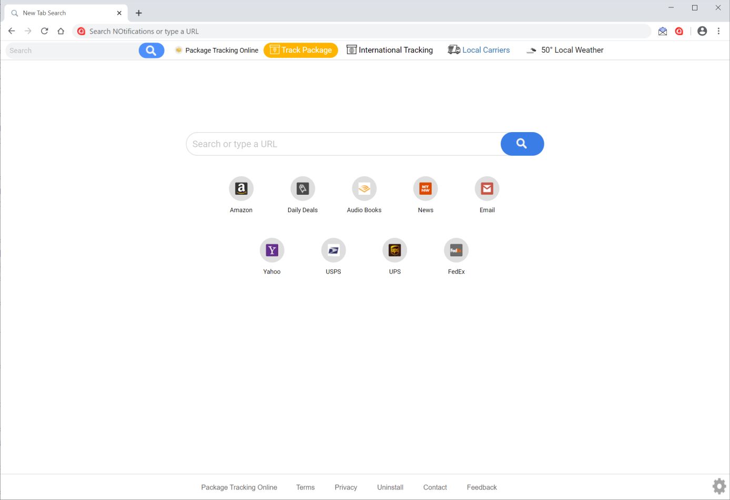Close the New Tab Search tab
The image size is (730, 500).
119,13
